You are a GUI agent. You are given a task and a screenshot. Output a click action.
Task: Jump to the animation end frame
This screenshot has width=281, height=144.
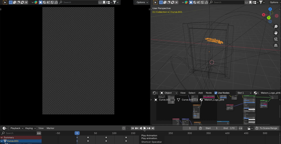153,128
